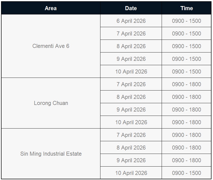This screenshot has width=213, height=180.
Task: Select Clementi Ave 6's 7 April 2026 date
Action: 131,33
